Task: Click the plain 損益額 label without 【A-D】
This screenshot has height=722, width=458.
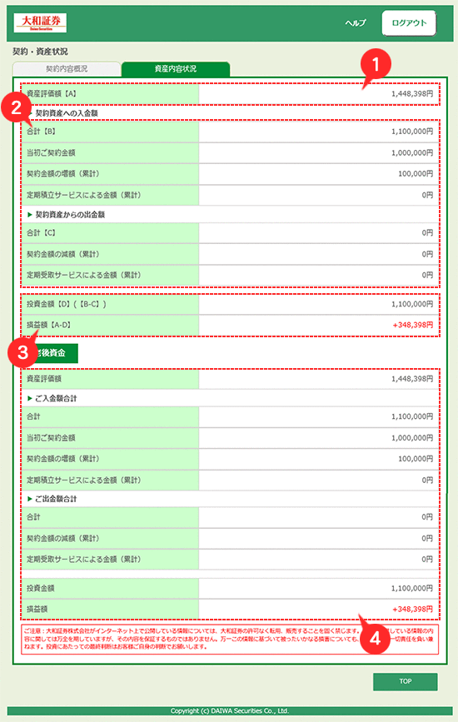Action: pyautogui.click(x=37, y=609)
